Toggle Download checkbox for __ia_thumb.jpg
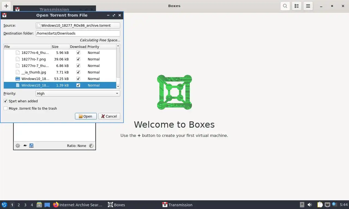 click(x=78, y=72)
